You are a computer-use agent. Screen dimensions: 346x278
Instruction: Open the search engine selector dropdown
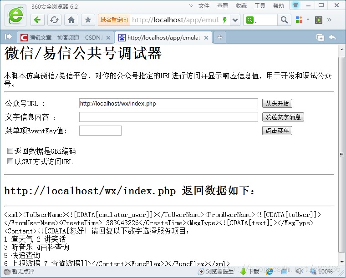click(x=251, y=20)
